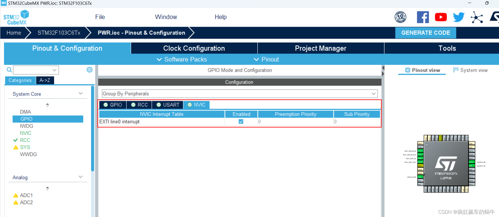Open the ST community network icon
Image resolution: width=499 pixels, height=217 pixels.
coord(477,17)
